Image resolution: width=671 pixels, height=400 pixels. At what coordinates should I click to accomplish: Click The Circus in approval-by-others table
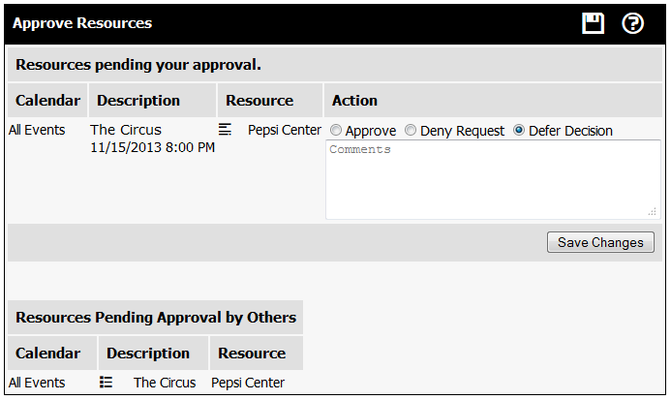point(165,383)
